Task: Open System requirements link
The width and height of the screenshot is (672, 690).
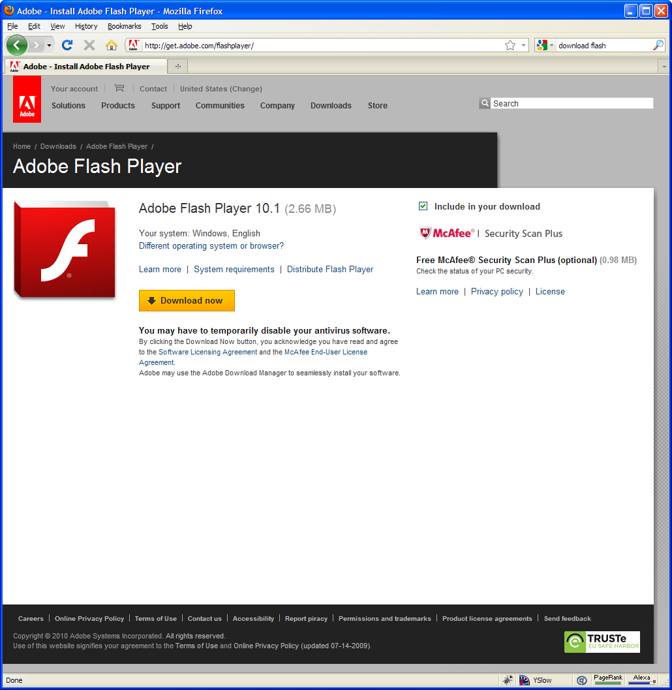Action: [x=234, y=270]
